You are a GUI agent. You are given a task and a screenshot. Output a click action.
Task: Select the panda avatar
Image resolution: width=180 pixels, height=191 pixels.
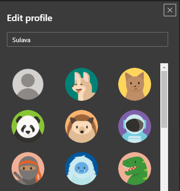(x=28, y=126)
